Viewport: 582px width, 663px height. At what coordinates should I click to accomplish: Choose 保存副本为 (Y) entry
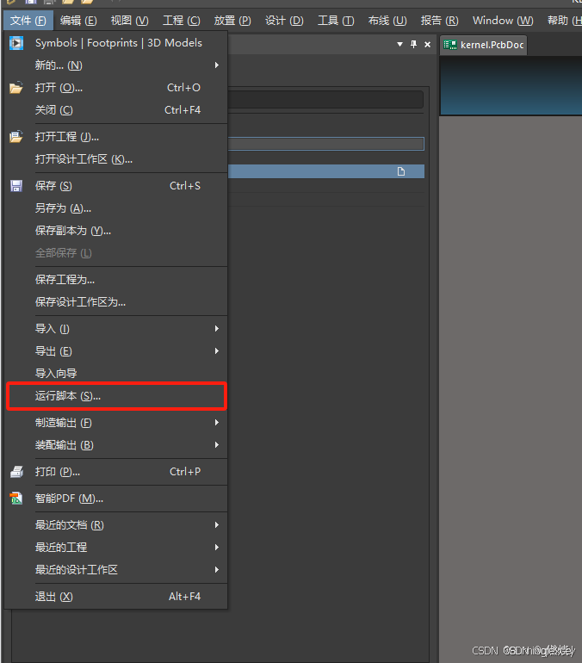tap(116, 231)
